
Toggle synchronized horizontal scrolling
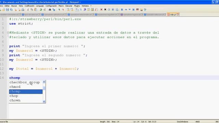coord(72,10)
